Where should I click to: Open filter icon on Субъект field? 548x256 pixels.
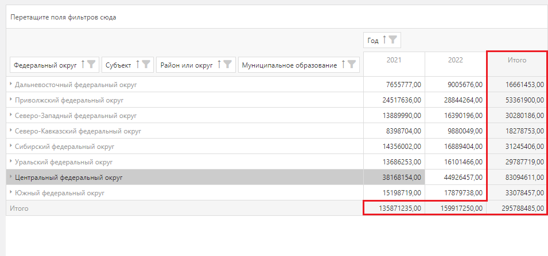pyautogui.click(x=146, y=65)
